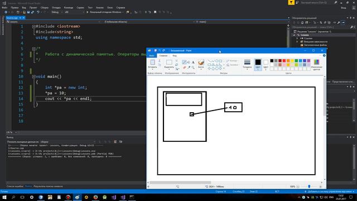Open the output source dropdown in Output panel
Image resolution: width=357 pixels, height=201 pixels.
tap(68, 142)
